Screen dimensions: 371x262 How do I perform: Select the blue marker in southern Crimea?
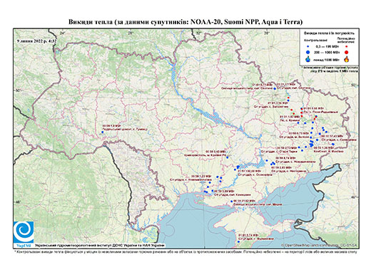click(x=239, y=242)
